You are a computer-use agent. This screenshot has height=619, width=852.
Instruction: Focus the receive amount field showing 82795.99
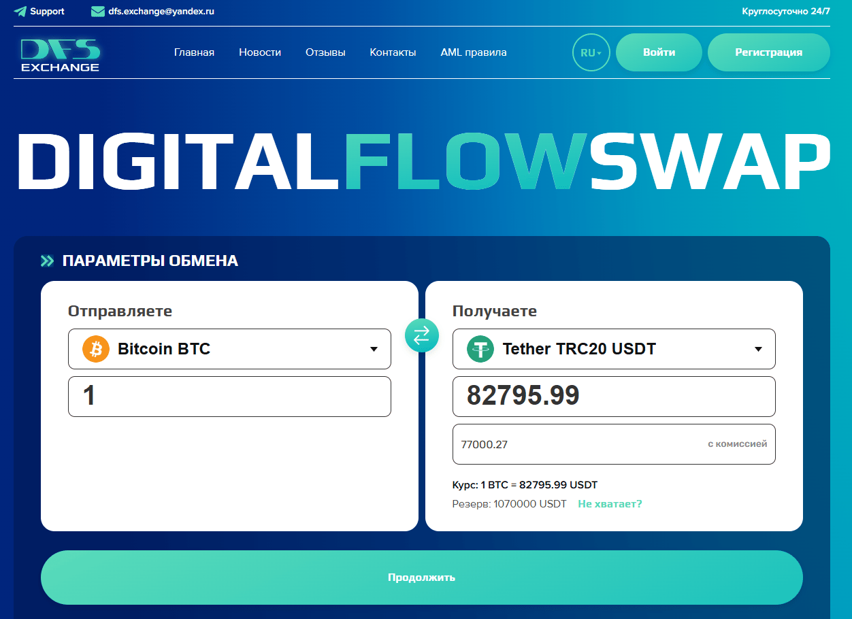click(x=614, y=396)
